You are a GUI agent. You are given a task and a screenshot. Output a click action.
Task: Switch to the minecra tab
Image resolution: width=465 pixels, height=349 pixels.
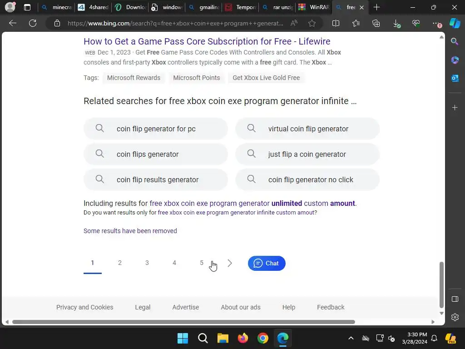coord(57,7)
